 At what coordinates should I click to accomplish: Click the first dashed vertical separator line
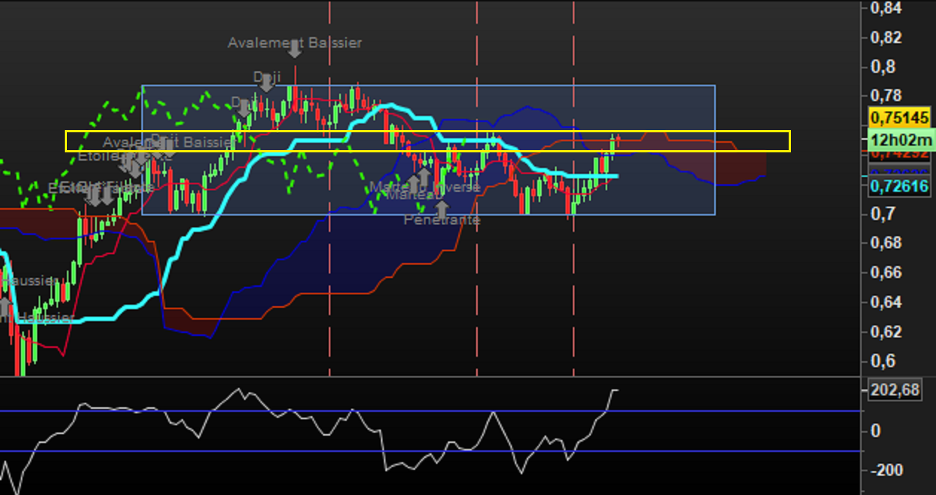(329, 297)
